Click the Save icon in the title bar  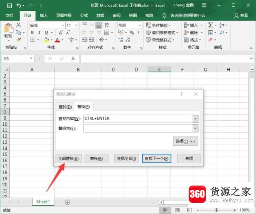click(x=9, y=6)
